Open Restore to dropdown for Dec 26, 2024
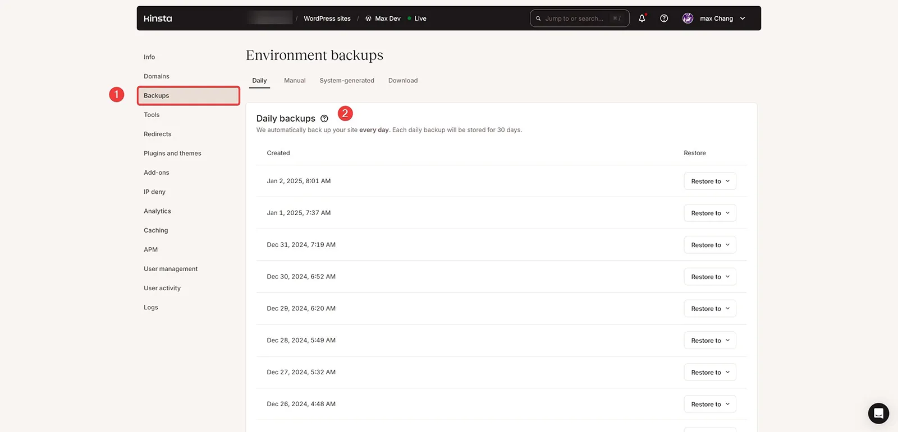This screenshot has width=898, height=432. coord(710,404)
